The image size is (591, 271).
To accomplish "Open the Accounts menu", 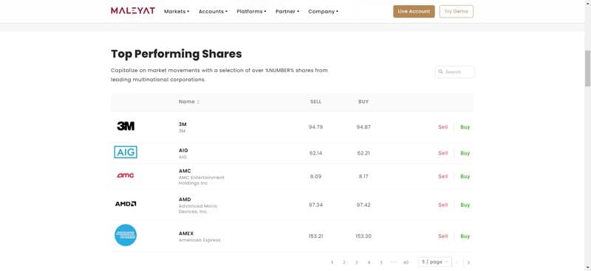I will click(x=213, y=11).
